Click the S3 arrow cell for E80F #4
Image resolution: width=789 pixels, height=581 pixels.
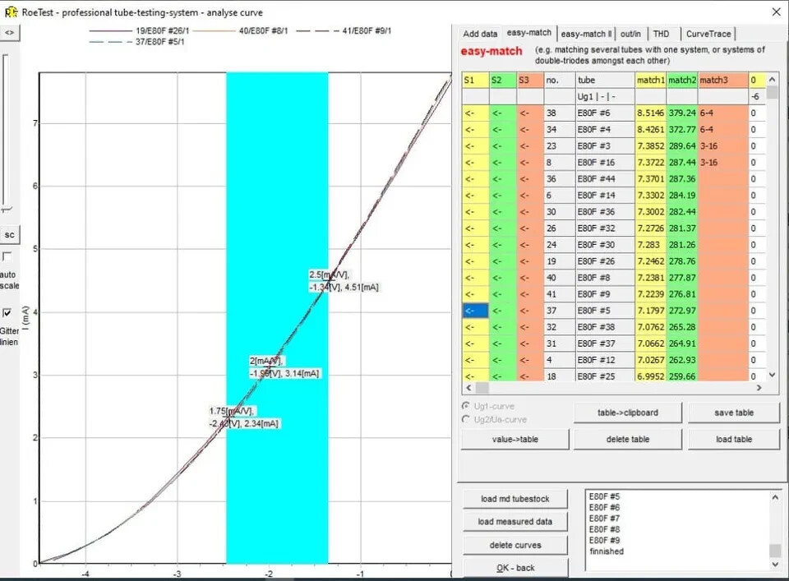coord(530,129)
